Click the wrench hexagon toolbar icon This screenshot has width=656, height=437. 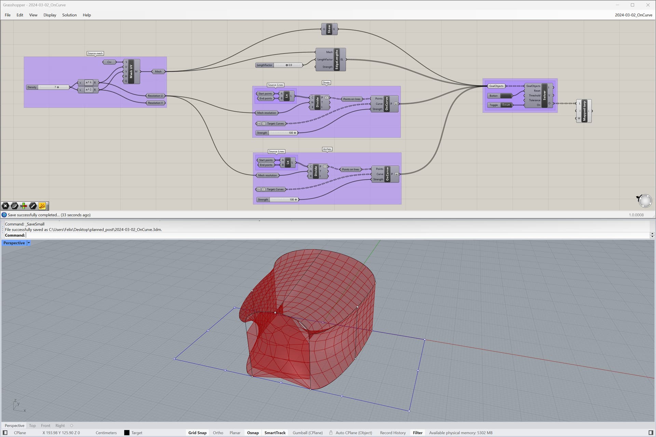coord(33,206)
